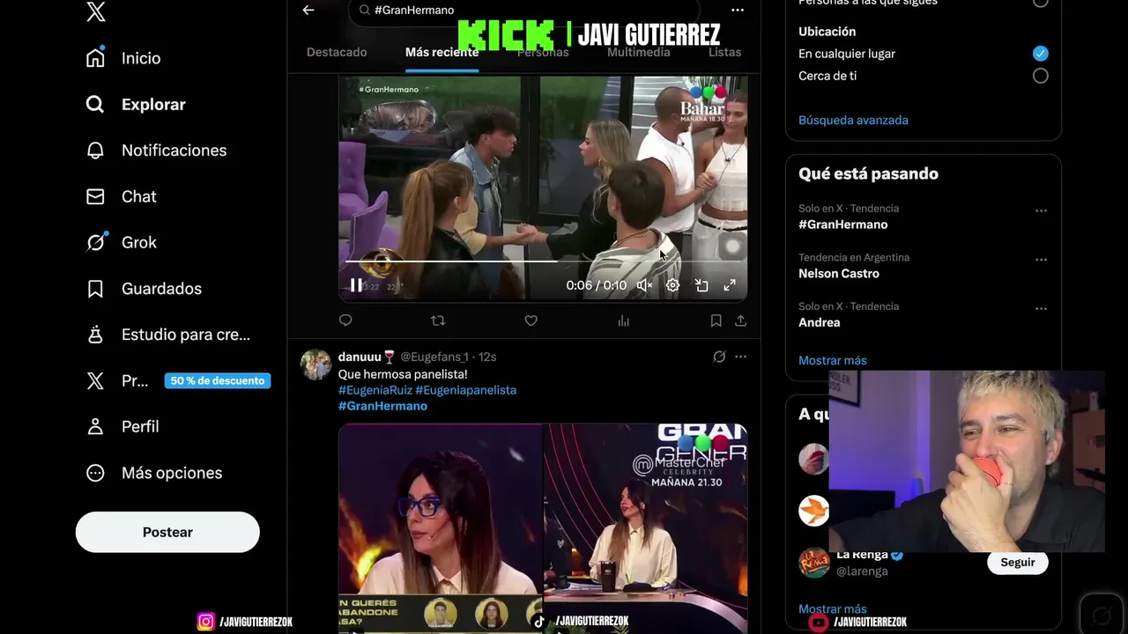1128x634 pixels.
Task: Open more options on danuuu post
Action: [740, 357]
